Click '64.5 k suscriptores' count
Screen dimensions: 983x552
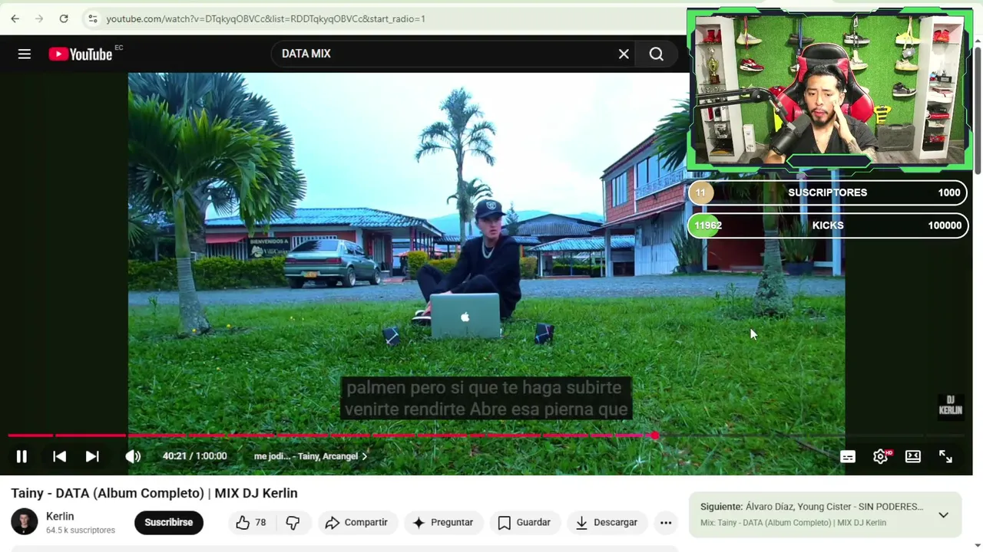click(x=81, y=531)
